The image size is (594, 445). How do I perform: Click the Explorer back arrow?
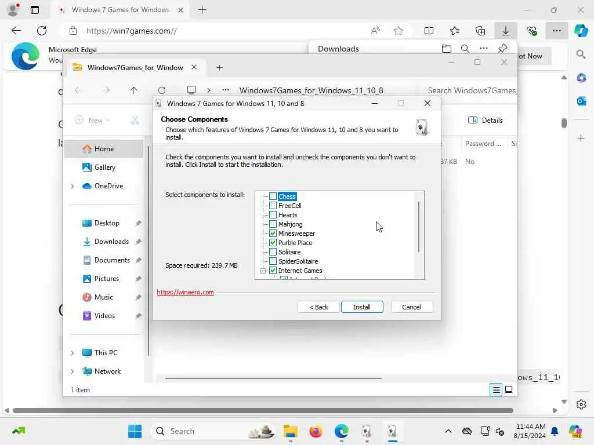click(x=78, y=90)
